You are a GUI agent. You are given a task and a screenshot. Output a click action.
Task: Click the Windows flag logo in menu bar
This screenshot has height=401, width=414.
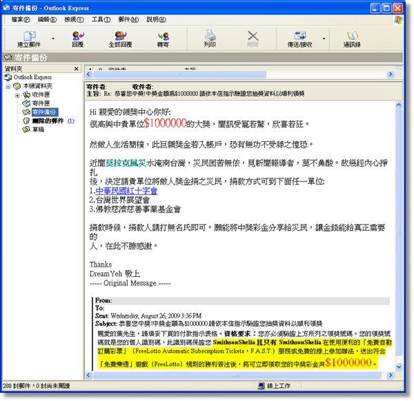point(398,20)
